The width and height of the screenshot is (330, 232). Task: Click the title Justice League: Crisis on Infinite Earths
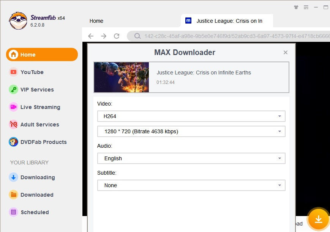coord(204,73)
